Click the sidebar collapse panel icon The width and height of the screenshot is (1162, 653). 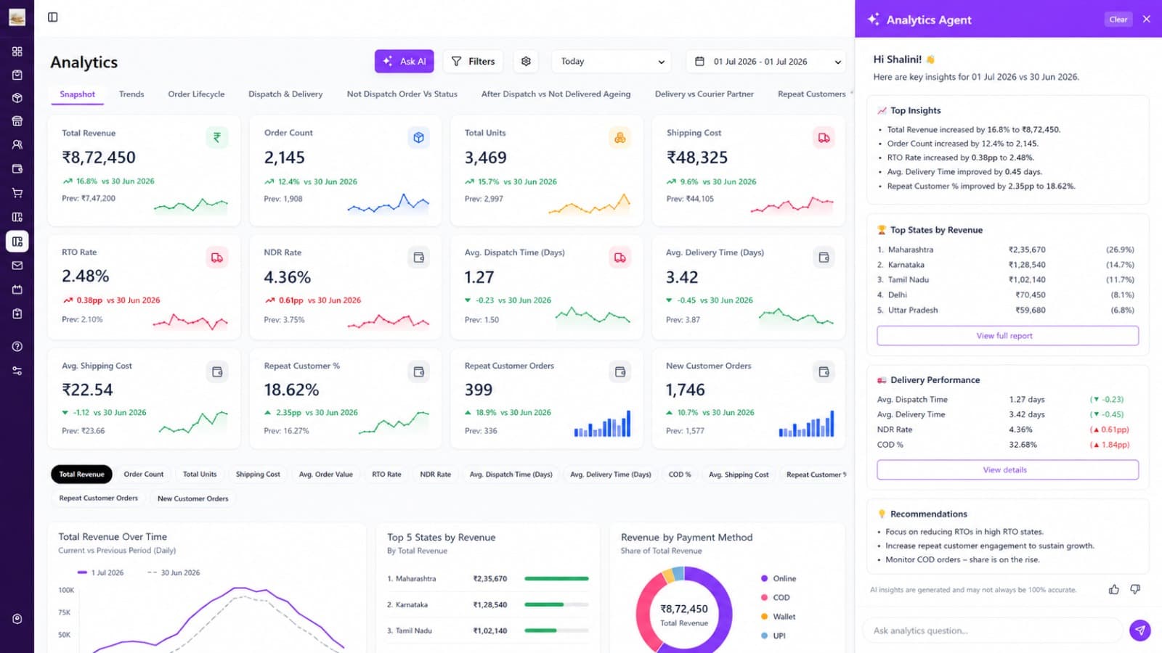53,17
